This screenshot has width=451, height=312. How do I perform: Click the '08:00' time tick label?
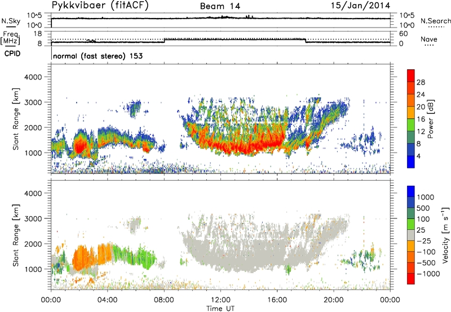[x=163, y=300]
